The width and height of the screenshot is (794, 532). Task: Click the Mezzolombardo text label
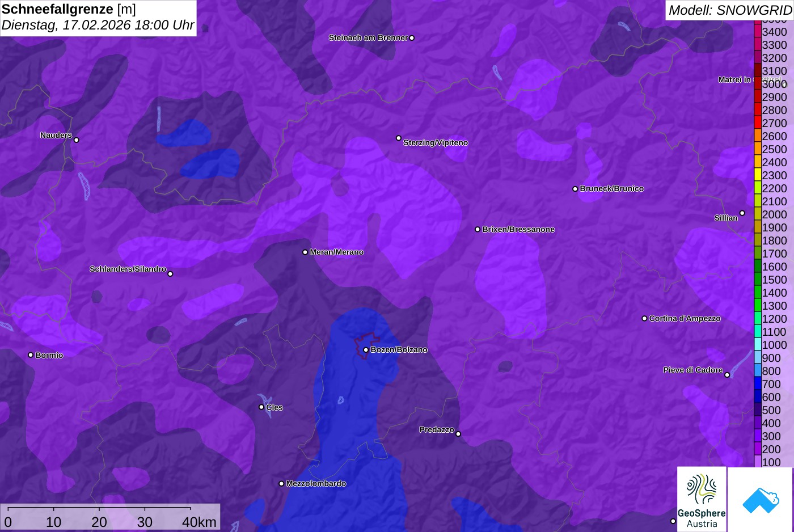pos(316,484)
